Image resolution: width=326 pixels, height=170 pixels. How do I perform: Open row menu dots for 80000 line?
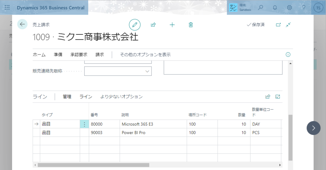click(x=84, y=124)
